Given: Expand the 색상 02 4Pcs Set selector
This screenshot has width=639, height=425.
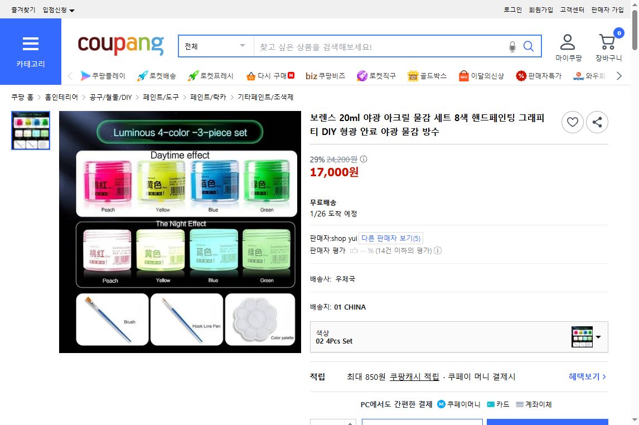Looking at the screenshot, I should (599, 337).
